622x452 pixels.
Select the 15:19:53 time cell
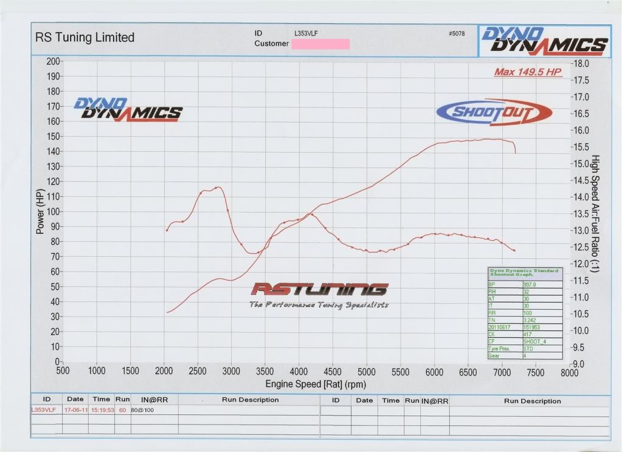(x=101, y=410)
